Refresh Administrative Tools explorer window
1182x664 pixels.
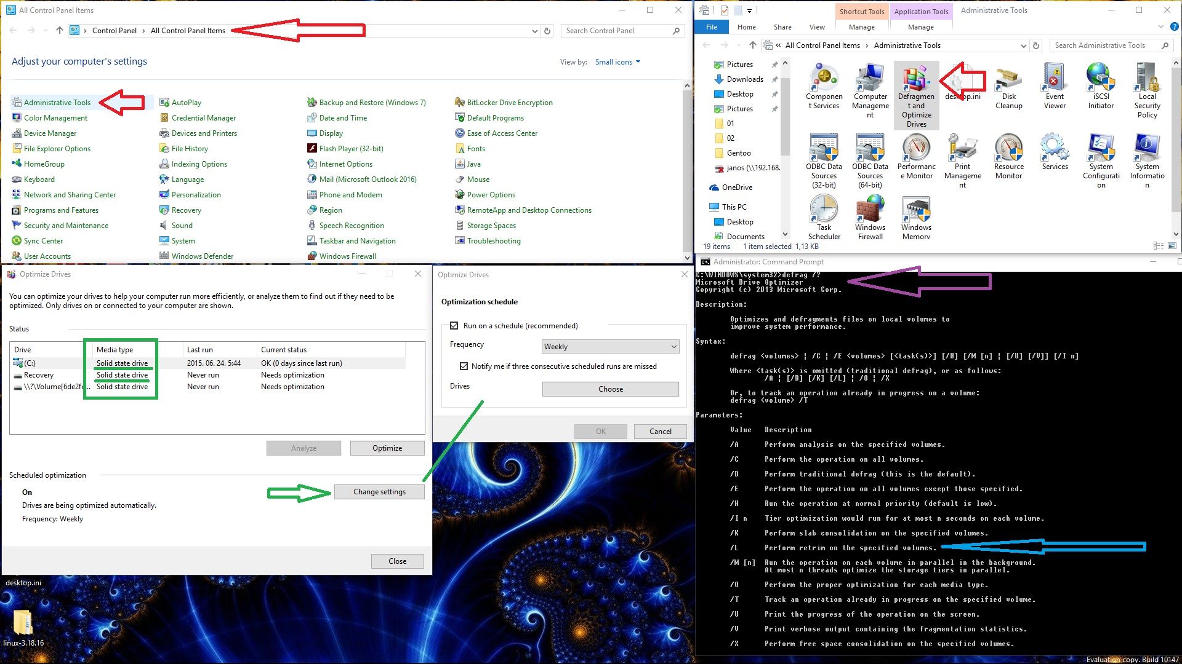pyautogui.click(x=1035, y=45)
